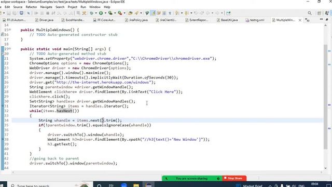
Task: Open the Back history dropdown arrow
Action: (x=212, y=13)
